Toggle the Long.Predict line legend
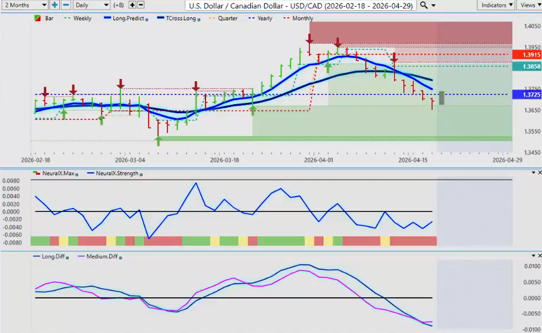 coord(126,19)
